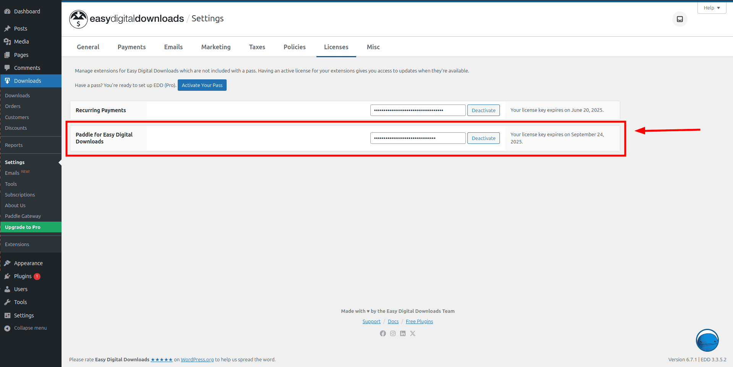733x367 pixels.
Task: Open the X (Twitter) icon in footer
Action: (x=413, y=333)
